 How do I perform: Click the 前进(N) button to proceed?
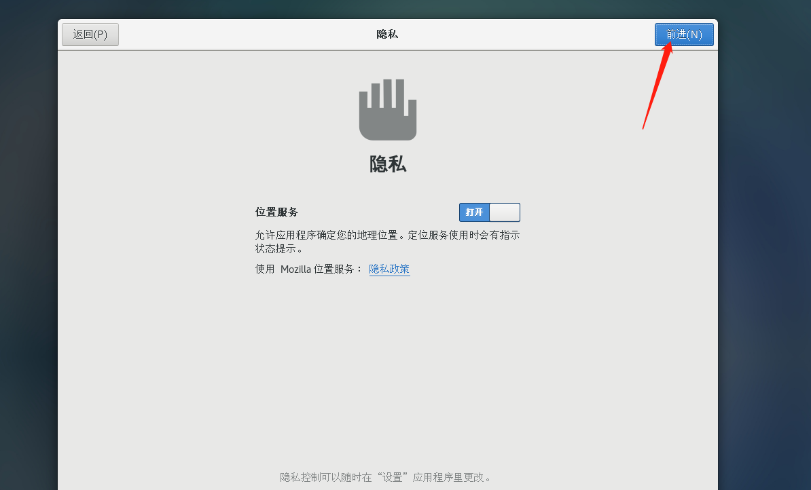click(684, 35)
